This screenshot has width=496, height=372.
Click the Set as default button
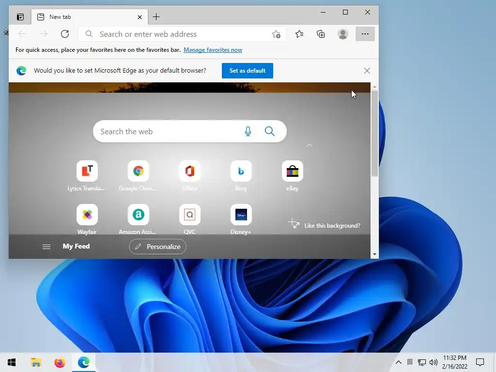(x=248, y=71)
